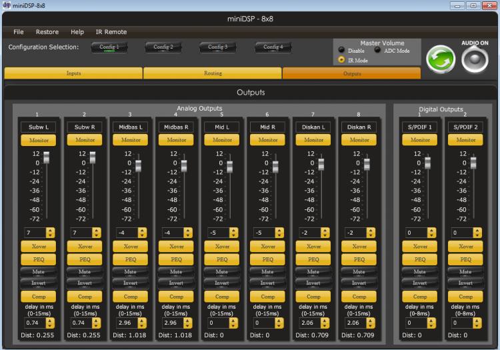Mute the S/PDIF 2 digital output
Screen dimensions: 500x350
(x=465, y=271)
